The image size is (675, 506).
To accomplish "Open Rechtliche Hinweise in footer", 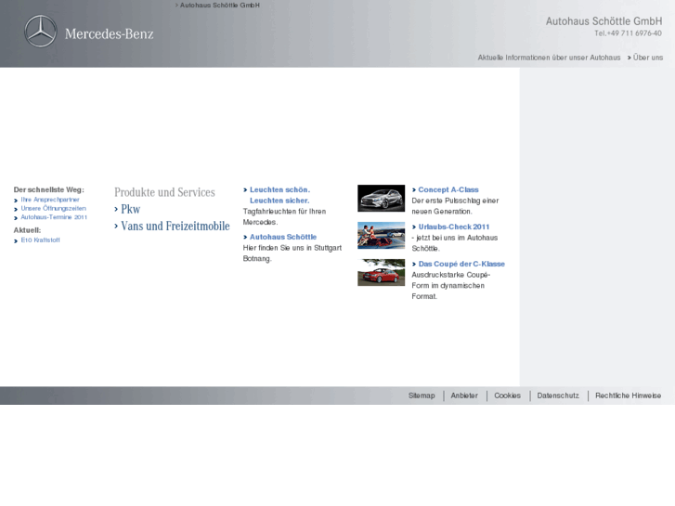I will [628, 396].
